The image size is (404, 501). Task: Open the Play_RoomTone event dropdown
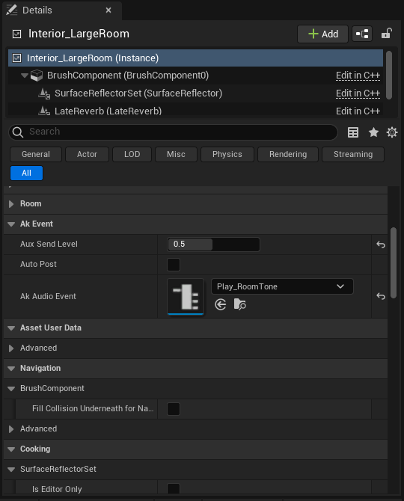coord(282,286)
